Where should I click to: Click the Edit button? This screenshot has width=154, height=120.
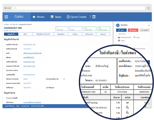pyautogui.click(x=121, y=30)
